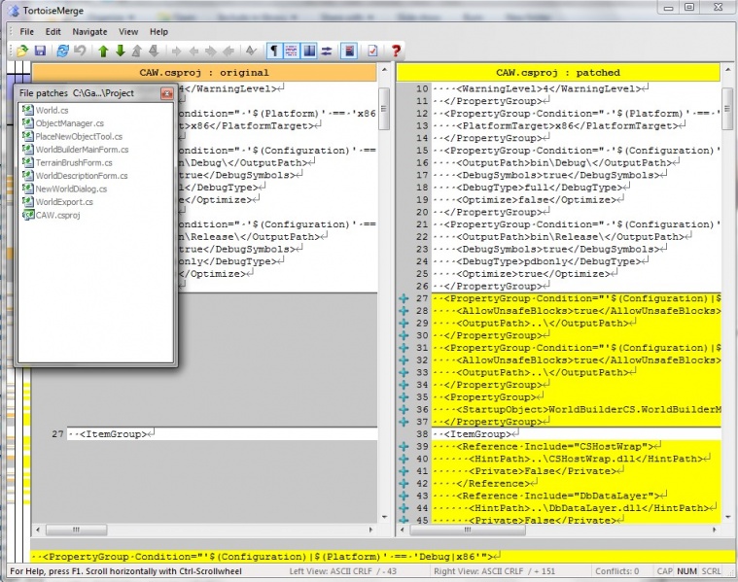The image size is (738, 582).
Task: Click the TortoiseMerge title bar app icon
Action: click(x=15, y=11)
